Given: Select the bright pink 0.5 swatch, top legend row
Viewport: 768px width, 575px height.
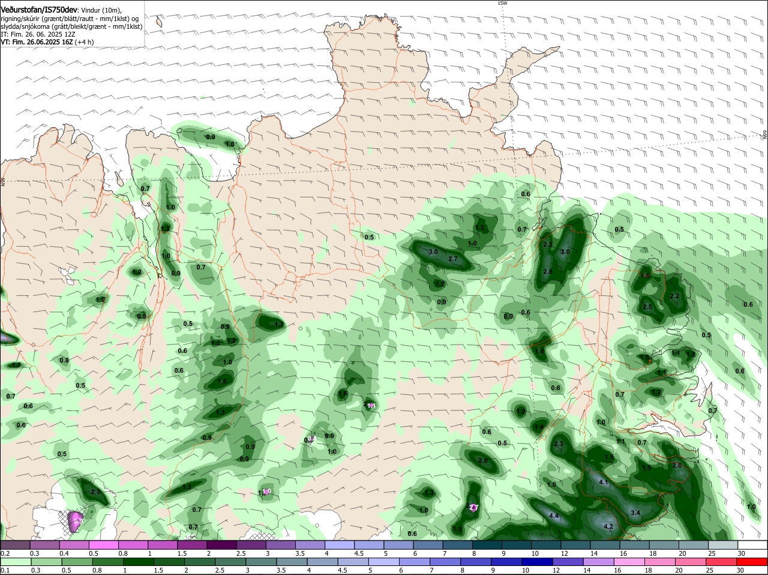Looking at the screenshot, I should [103, 545].
